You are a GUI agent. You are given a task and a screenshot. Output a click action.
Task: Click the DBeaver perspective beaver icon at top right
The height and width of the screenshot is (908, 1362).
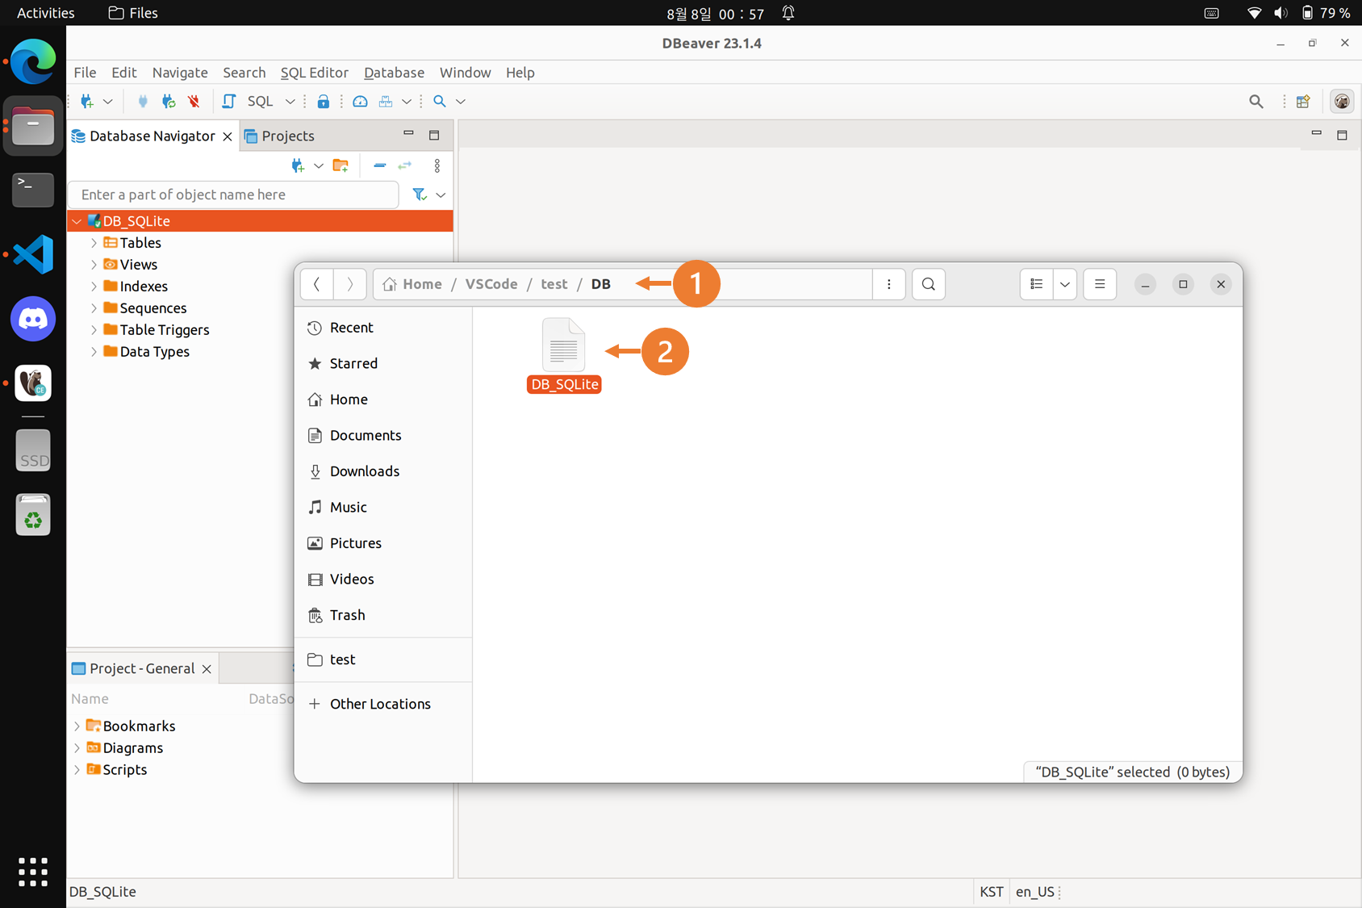(1342, 101)
